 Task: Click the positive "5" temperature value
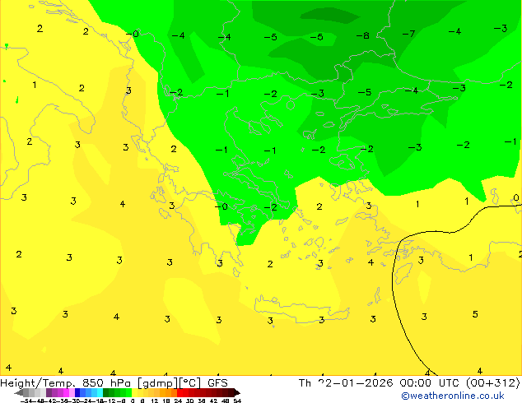click(x=475, y=314)
